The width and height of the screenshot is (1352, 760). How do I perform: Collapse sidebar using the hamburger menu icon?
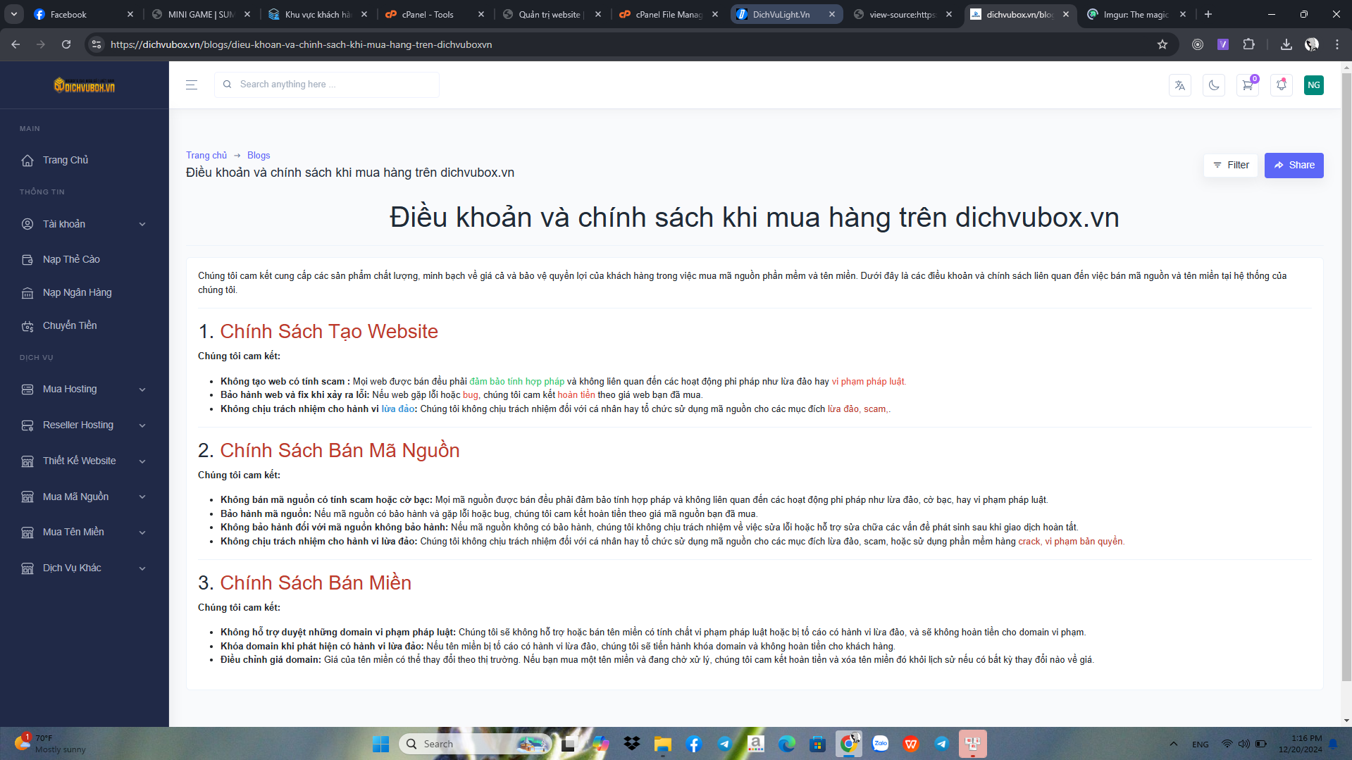coord(191,85)
